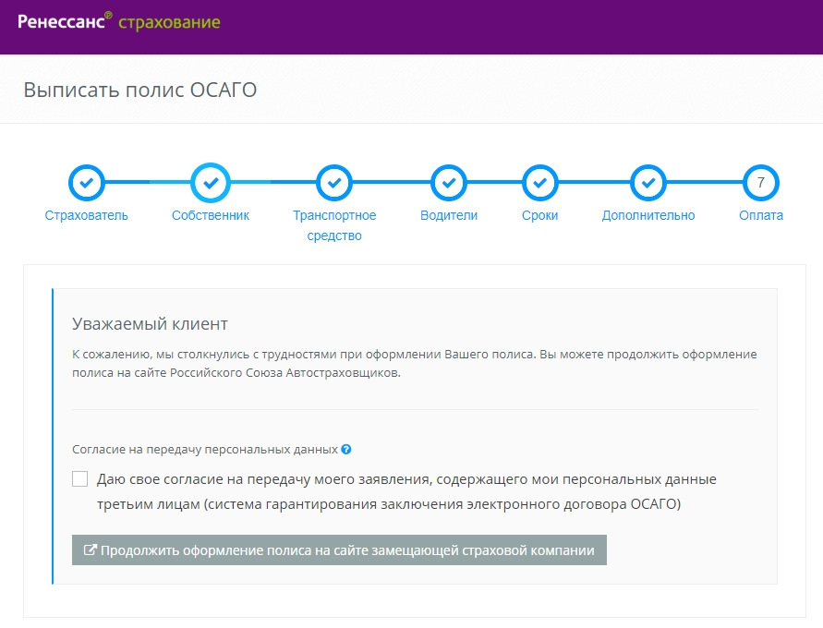Select the Страхователь step circle
Viewport: 823px width, 628px height.
[x=87, y=183]
